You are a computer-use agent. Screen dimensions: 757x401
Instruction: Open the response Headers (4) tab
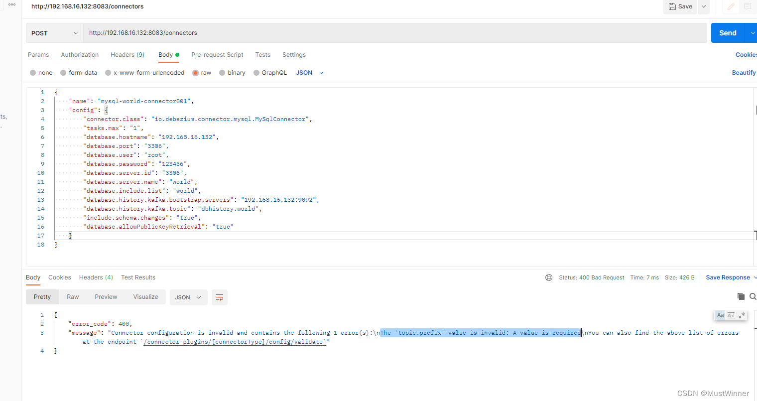(x=96, y=277)
